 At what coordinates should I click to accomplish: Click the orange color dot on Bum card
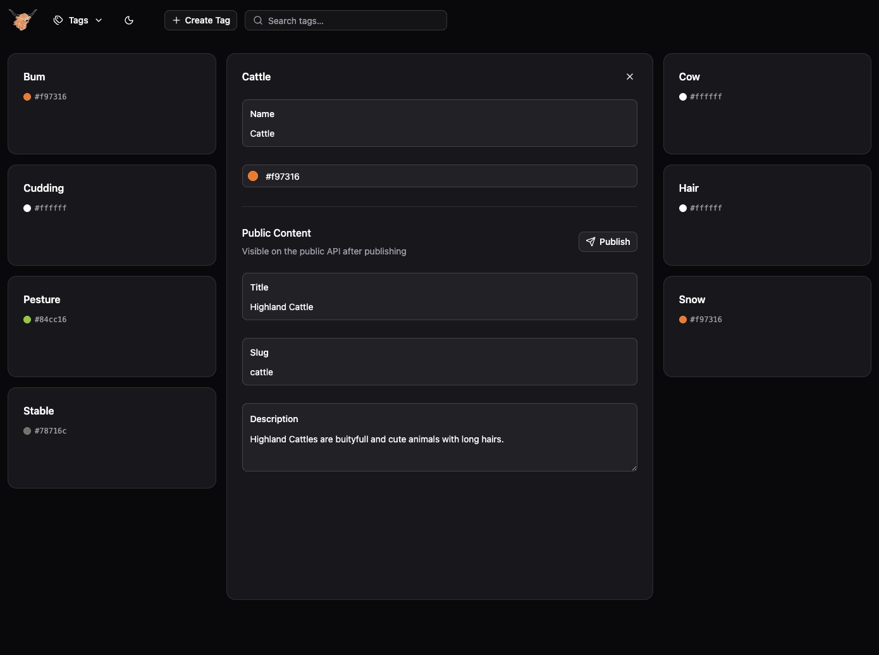[27, 97]
